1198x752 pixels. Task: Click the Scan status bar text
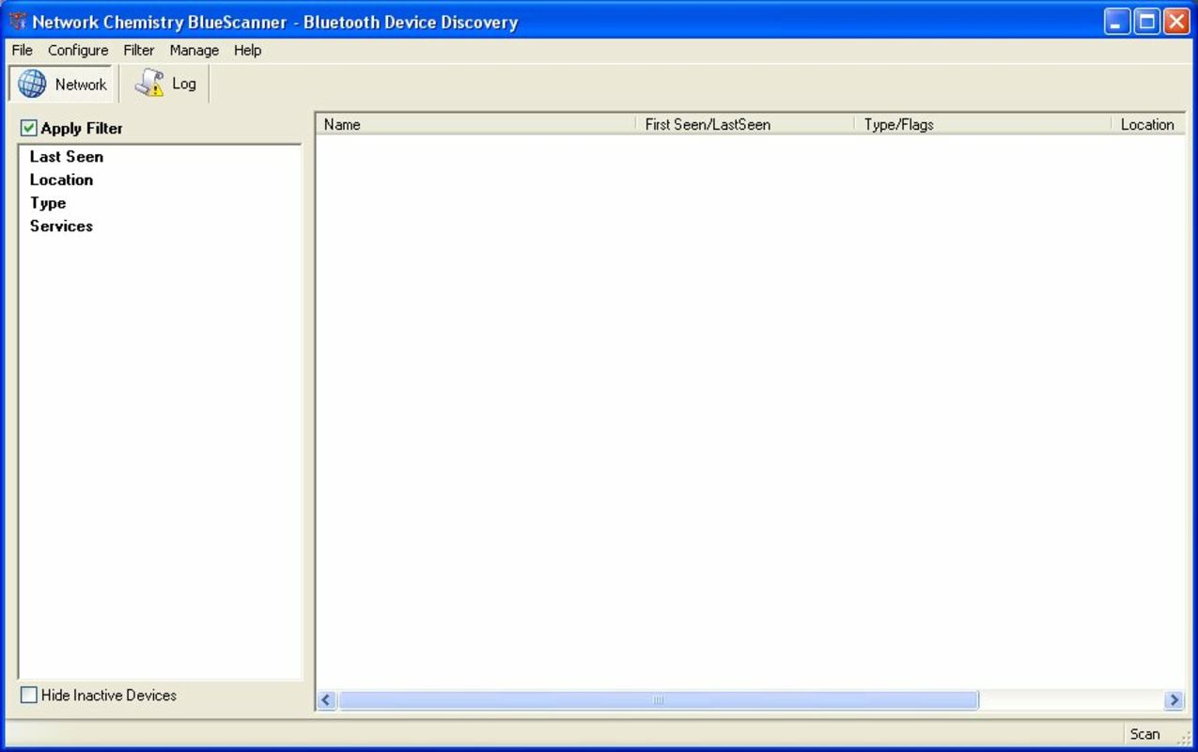pos(1144,734)
